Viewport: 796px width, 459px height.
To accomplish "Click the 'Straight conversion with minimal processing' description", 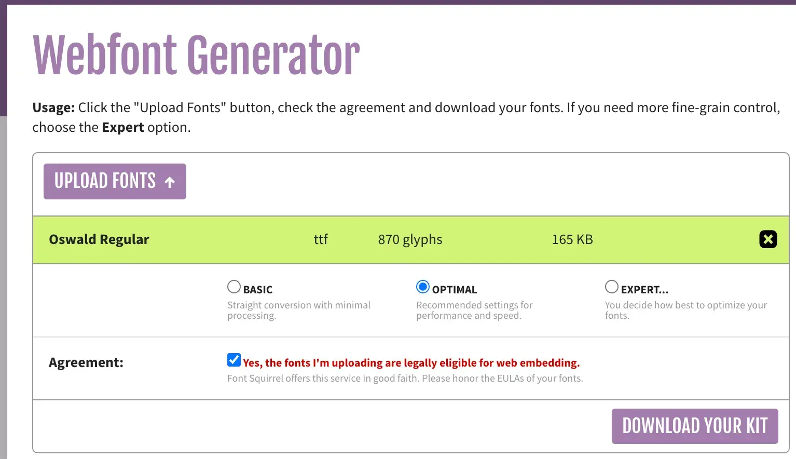I will click(299, 310).
